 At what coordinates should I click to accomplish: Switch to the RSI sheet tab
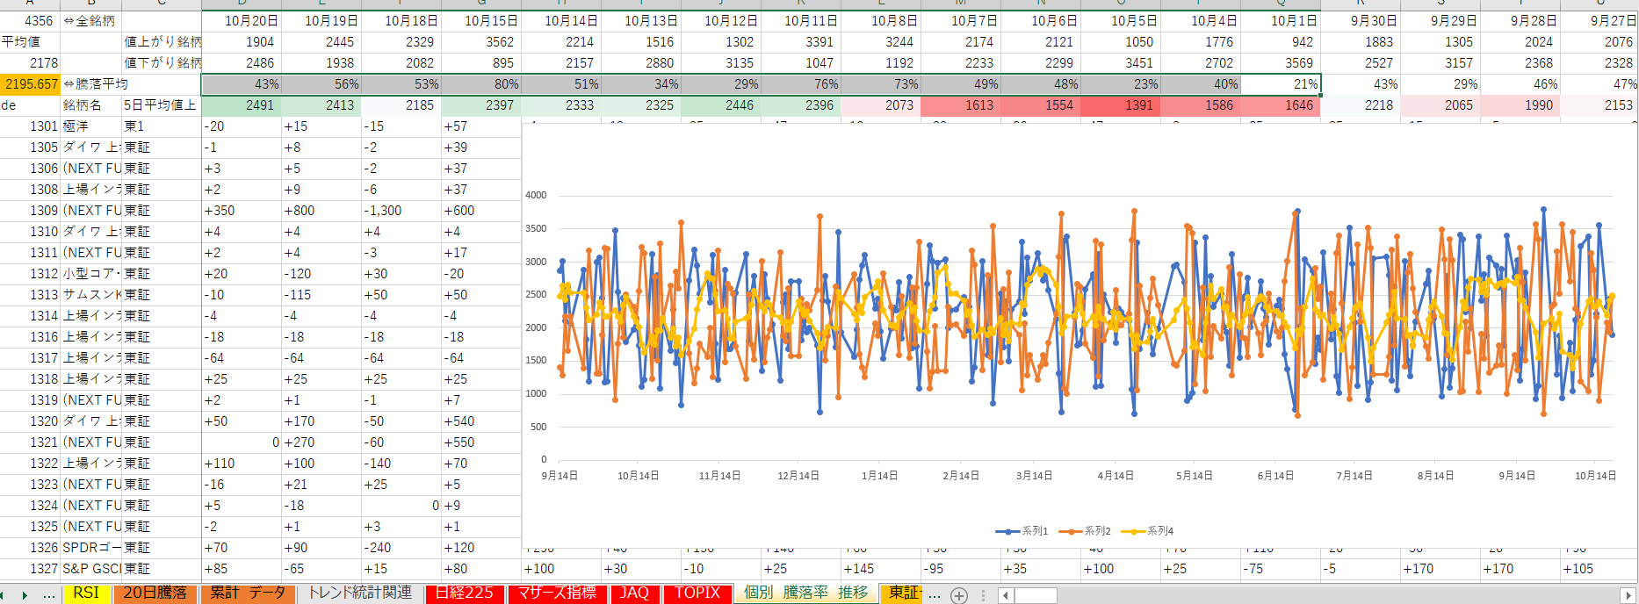[x=86, y=593]
